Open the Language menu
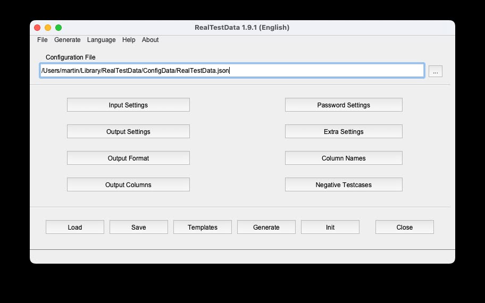 coord(101,40)
